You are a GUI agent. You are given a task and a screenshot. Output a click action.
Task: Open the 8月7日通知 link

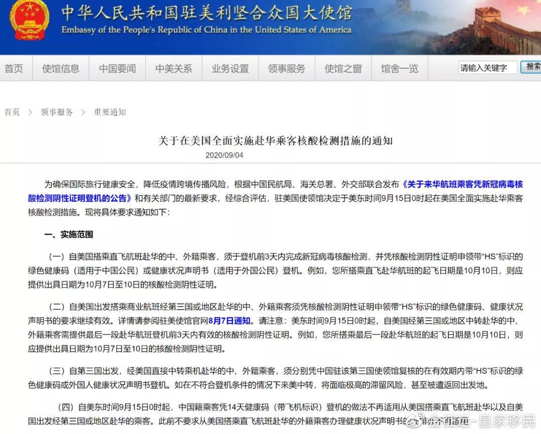pos(229,321)
